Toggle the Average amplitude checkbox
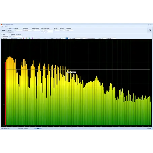153x153 pixels. (87, 38)
